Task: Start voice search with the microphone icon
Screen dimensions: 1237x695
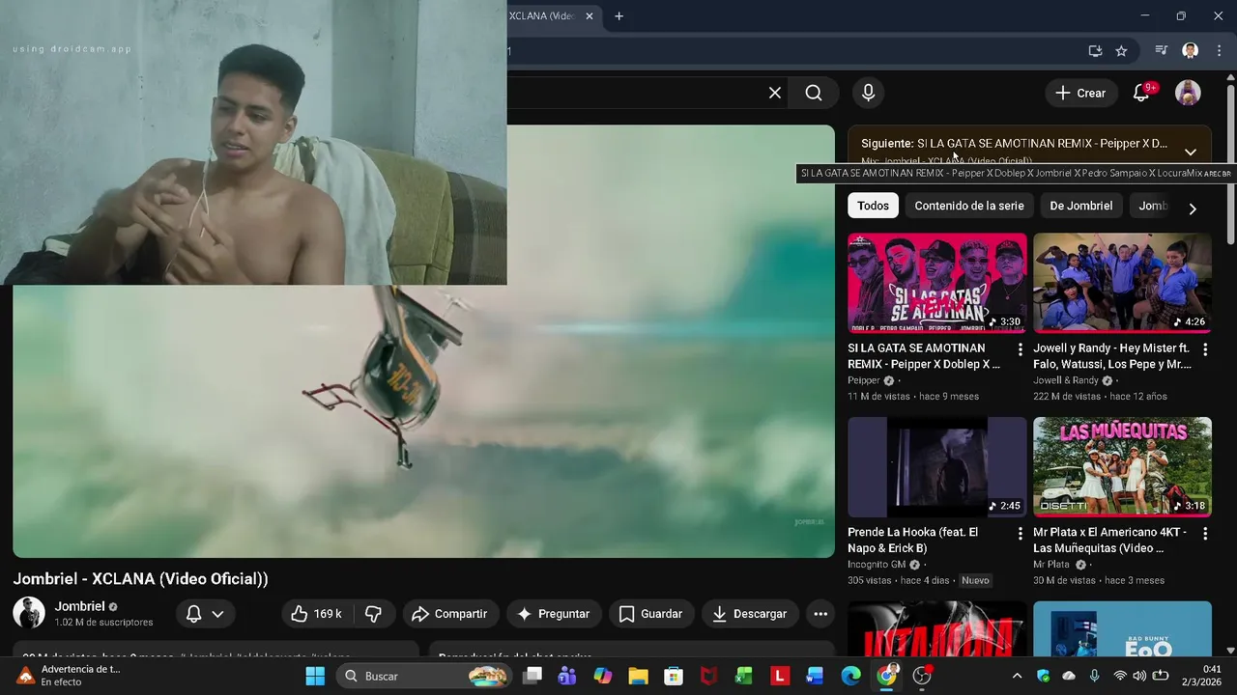Action: click(868, 93)
